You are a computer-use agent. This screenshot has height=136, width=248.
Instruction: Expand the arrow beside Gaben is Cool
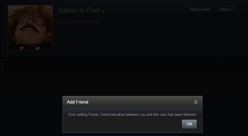click(103, 12)
